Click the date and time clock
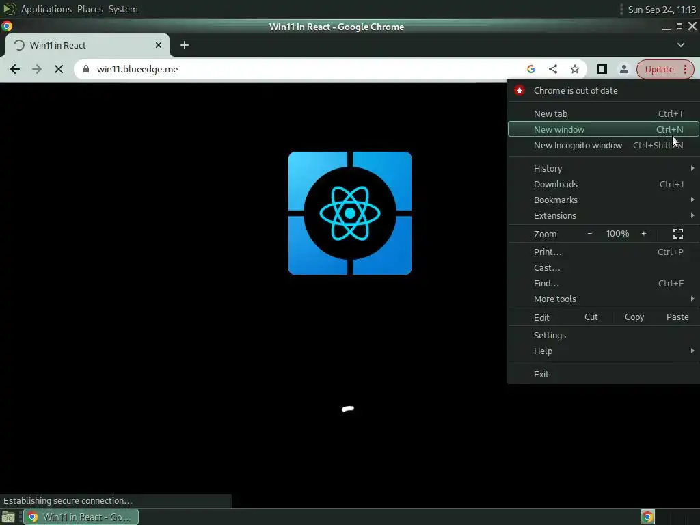This screenshot has height=525, width=700. click(662, 10)
